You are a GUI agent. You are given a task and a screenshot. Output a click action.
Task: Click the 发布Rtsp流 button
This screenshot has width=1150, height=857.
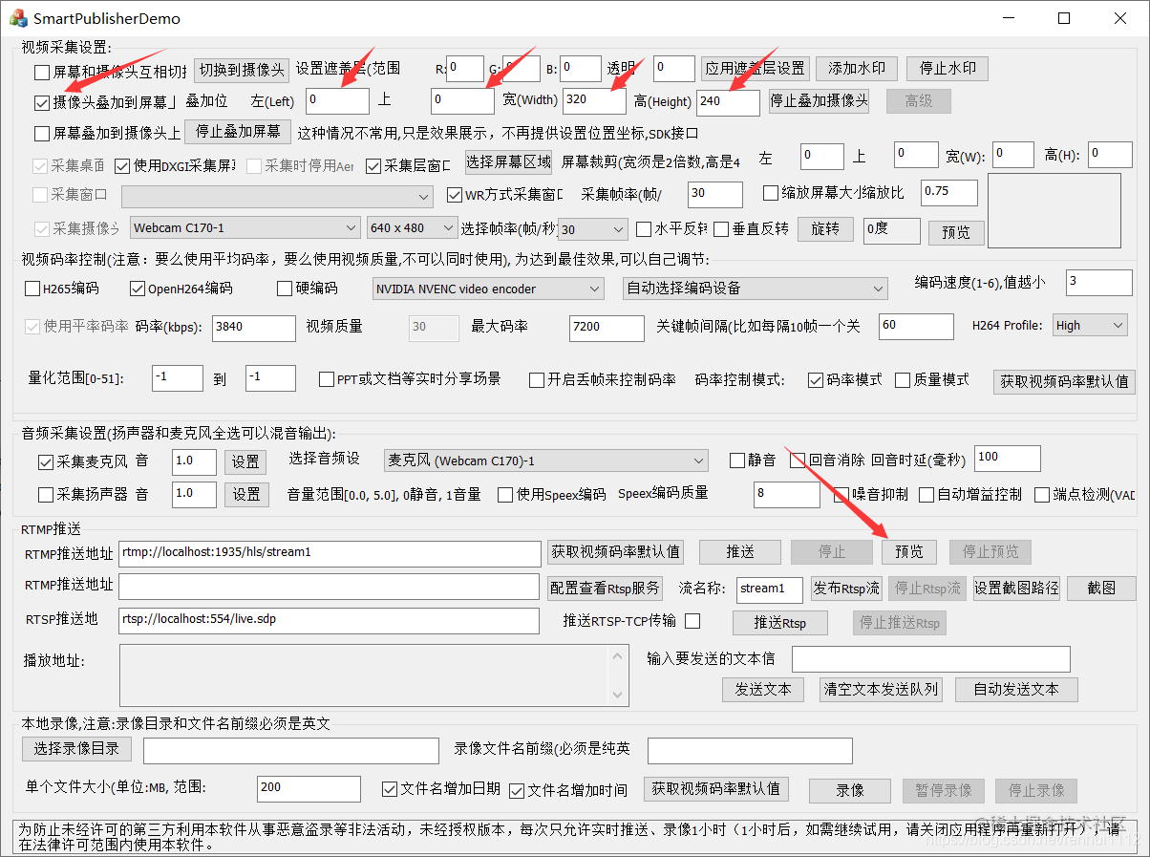pyautogui.click(x=846, y=589)
